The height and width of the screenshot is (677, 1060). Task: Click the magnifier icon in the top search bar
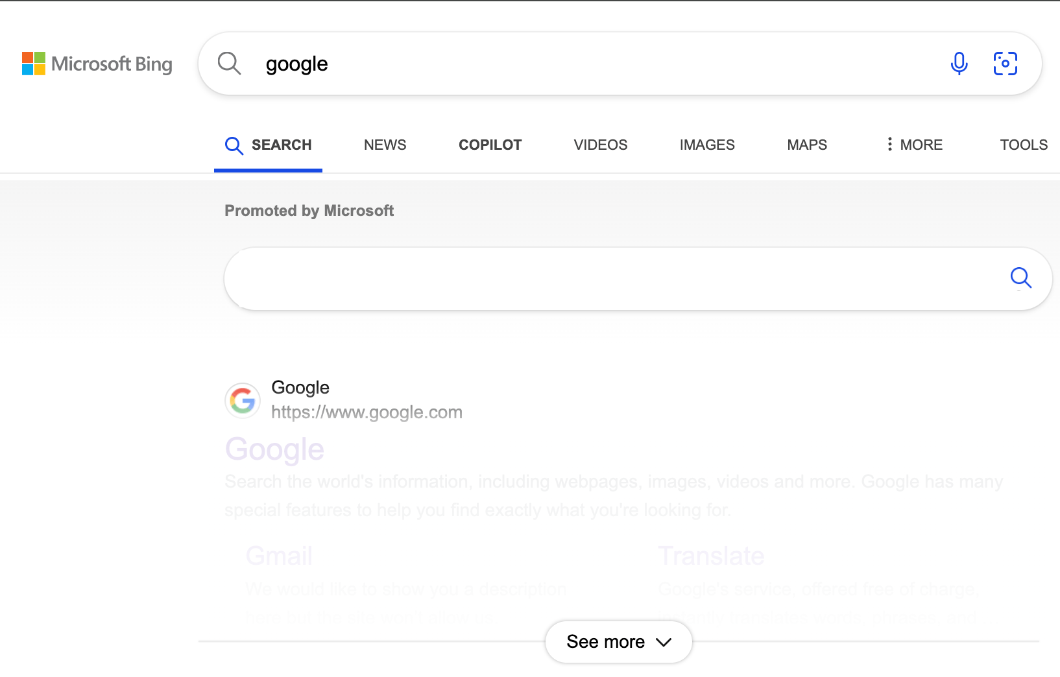[x=228, y=63]
